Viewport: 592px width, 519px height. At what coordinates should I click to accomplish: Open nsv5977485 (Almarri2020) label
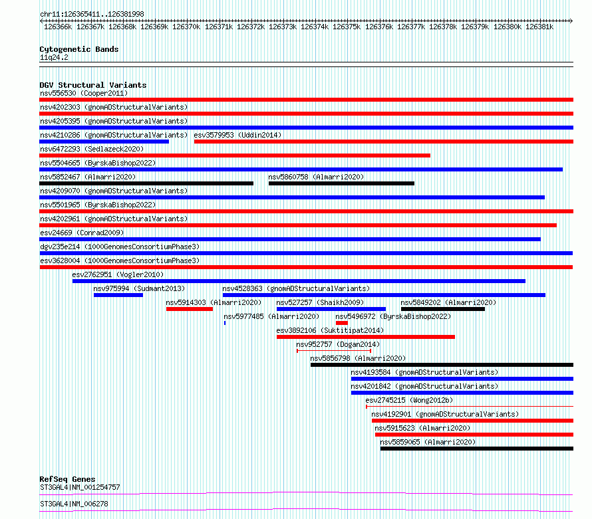click(x=271, y=316)
